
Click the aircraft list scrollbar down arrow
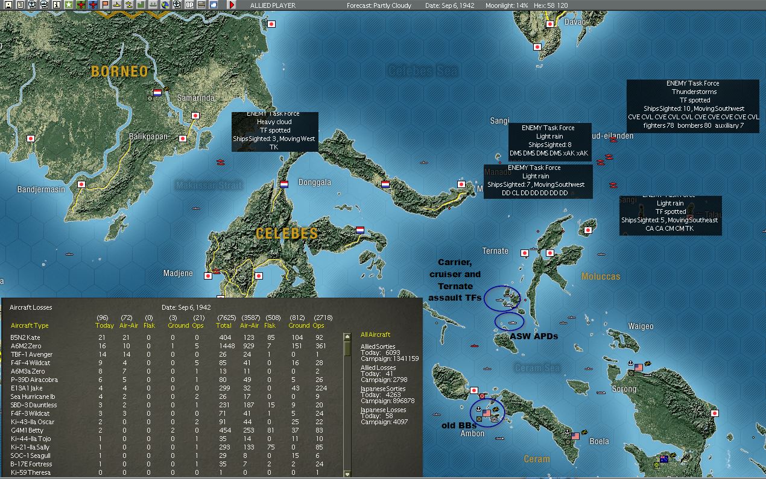pyautogui.click(x=347, y=474)
